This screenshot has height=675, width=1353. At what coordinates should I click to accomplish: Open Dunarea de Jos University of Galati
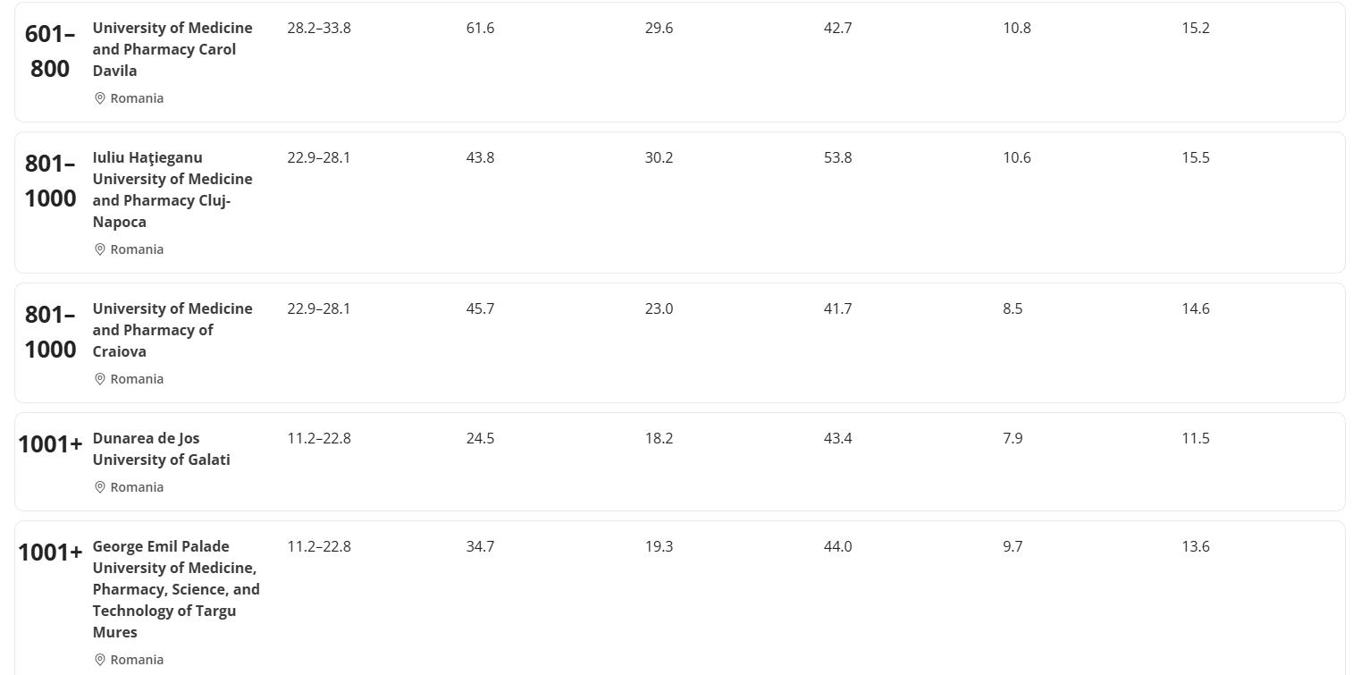161,449
